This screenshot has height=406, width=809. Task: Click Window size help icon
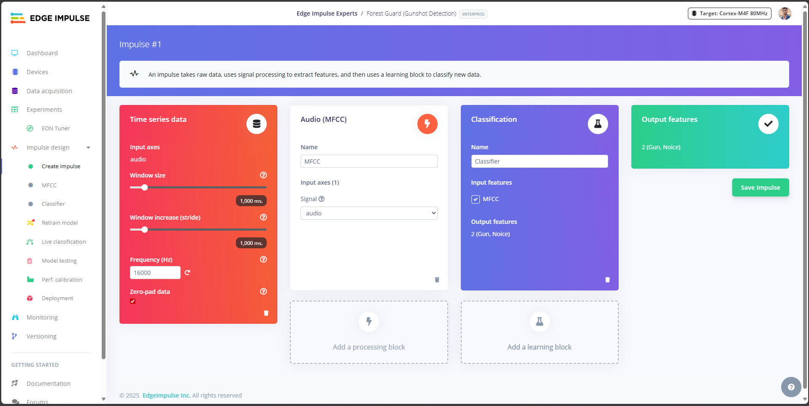click(x=263, y=175)
